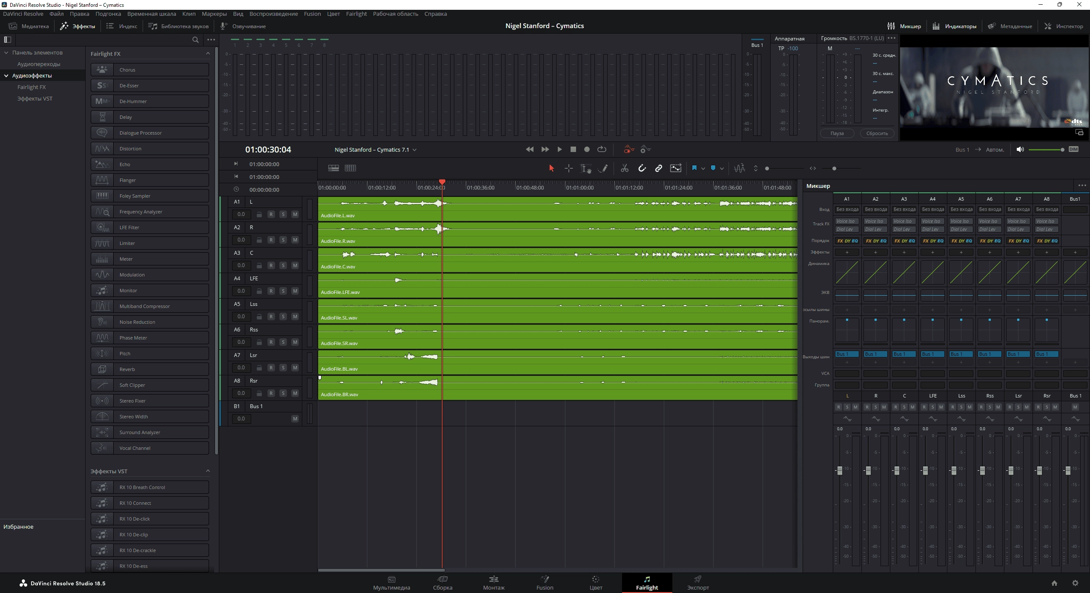Collapse the Аудиоэффекты tree item
This screenshot has height=593, width=1090.
pos(6,76)
